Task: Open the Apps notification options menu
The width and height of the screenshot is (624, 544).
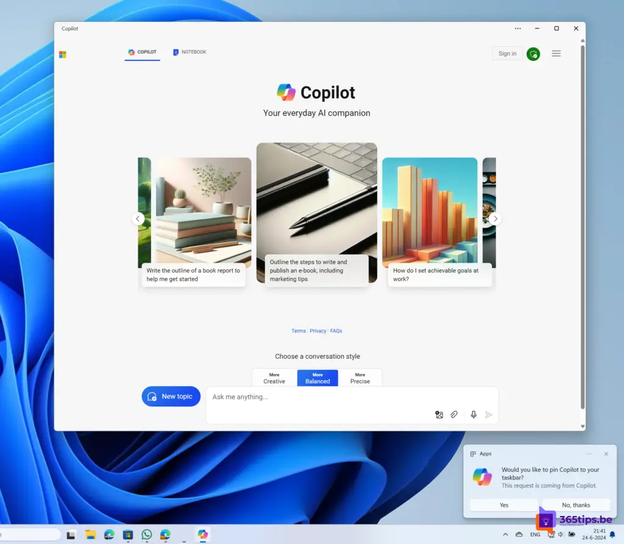Action: click(589, 454)
